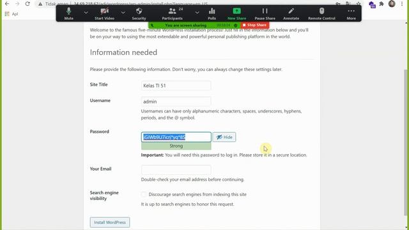
Task: Reload the browser page
Action: coord(27,4)
